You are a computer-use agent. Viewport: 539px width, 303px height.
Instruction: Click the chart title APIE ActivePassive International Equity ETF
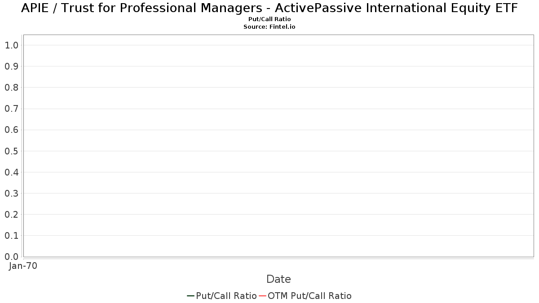click(x=269, y=8)
